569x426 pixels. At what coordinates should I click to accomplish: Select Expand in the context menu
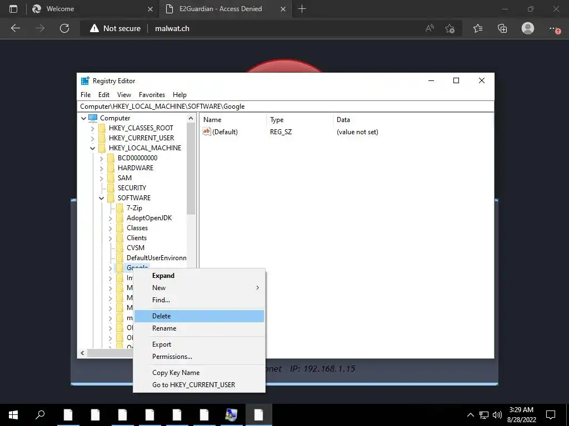pos(199,276)
